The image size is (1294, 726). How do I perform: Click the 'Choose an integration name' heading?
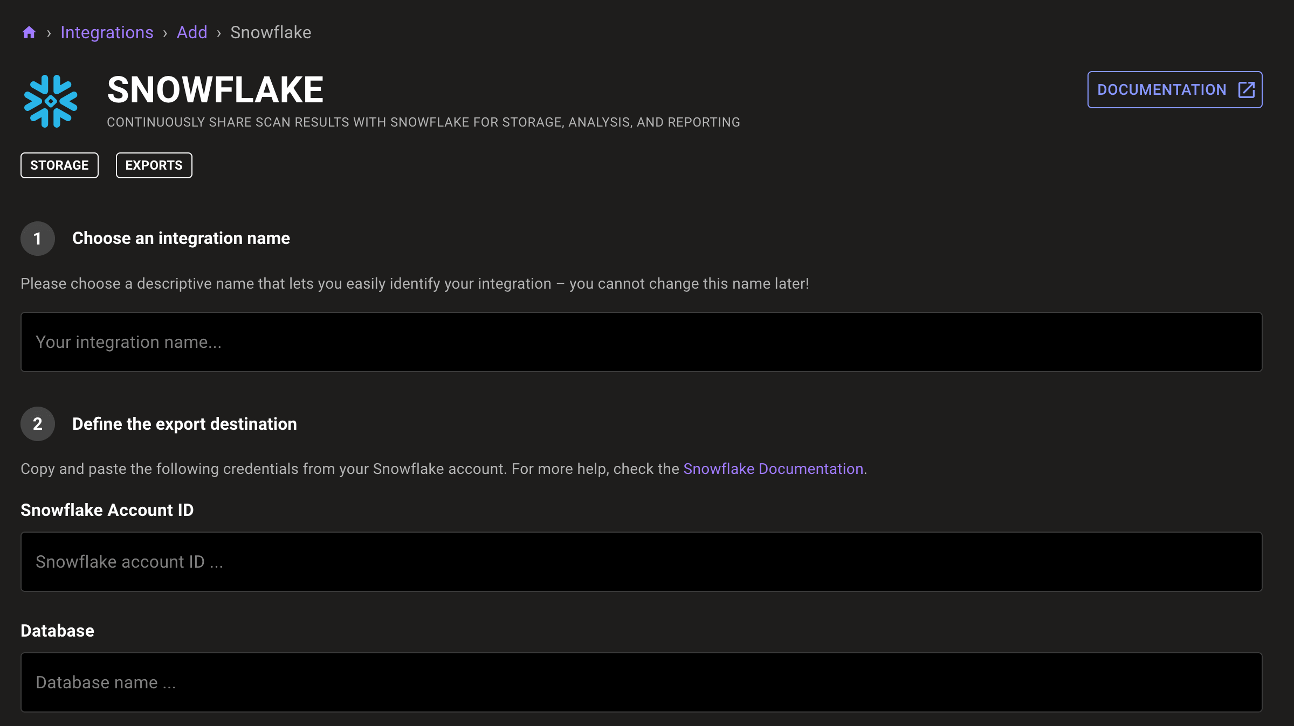(181, 238)
